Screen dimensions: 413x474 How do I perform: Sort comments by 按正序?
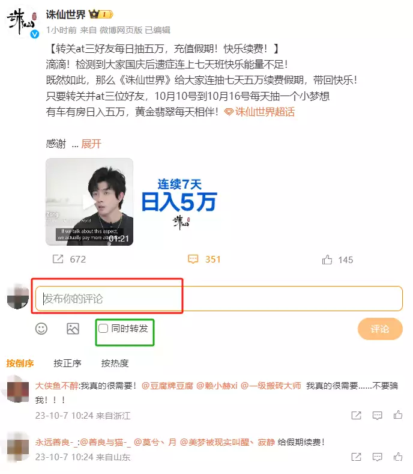coord(67,363)
